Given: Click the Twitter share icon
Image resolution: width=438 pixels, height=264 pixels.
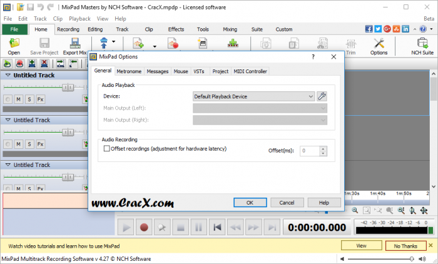Looking at the screenshot, I should [378, 29].
